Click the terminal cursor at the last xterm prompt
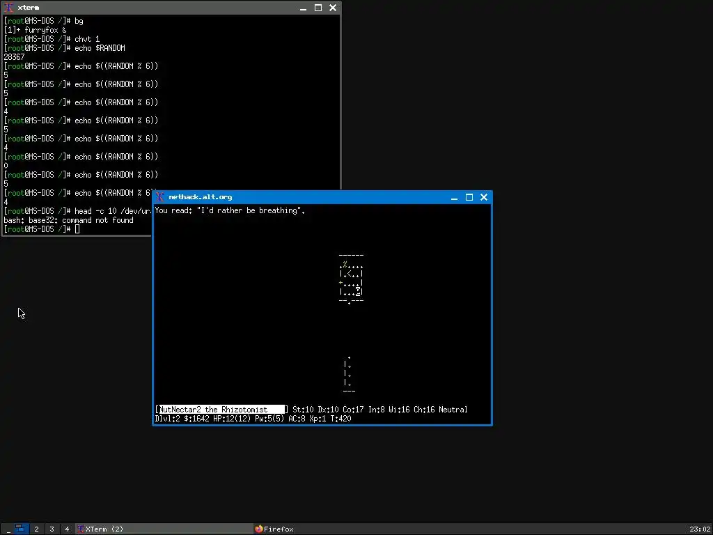 (77, 228)
